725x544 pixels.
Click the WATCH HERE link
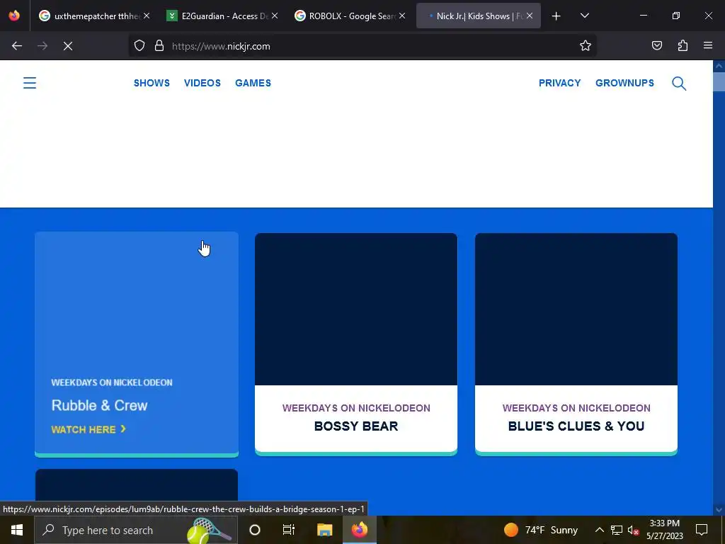[89, 429]
